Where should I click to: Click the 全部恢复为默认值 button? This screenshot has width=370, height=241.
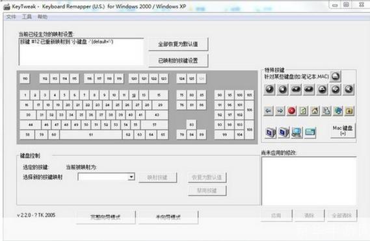pos(178,44)
